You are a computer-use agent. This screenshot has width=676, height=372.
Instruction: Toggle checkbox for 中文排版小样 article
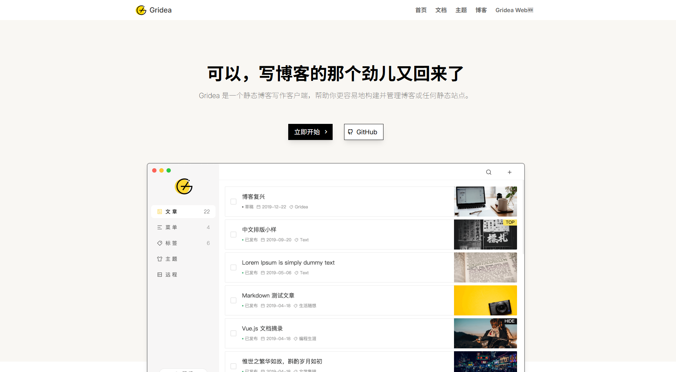(233, 235)
